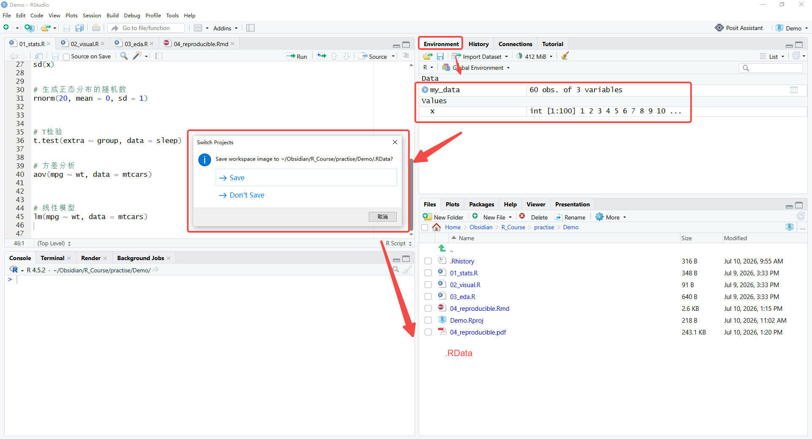Click the Posit Assistant icon
Screen dimensions: 812x439
pos(719,28)
